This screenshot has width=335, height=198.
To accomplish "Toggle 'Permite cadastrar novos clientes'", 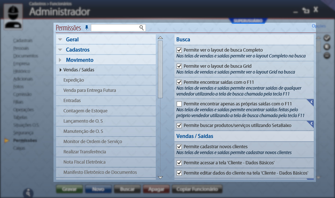I will coord(179,147).
